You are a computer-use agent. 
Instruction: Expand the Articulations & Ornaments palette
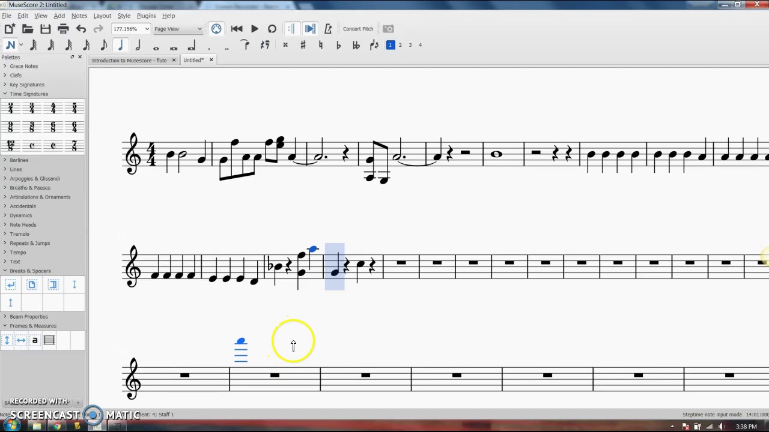point(40,197)
